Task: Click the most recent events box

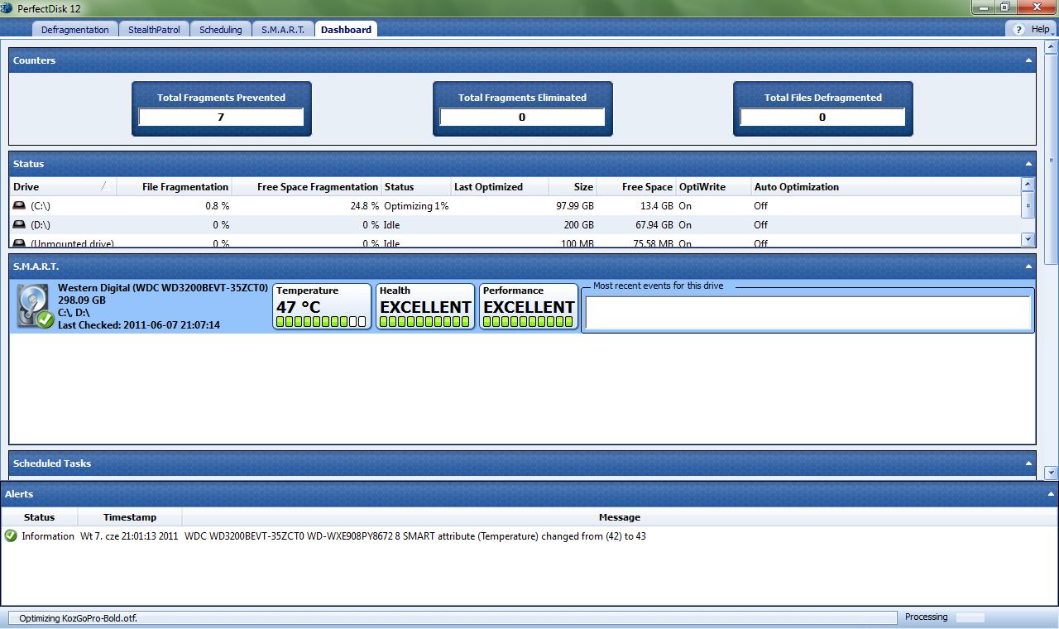Action: 807,313
